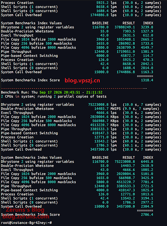Click the Pipe Throughput index 2721.5
This screenshot has width=167, height=226.
coord(147,186)
